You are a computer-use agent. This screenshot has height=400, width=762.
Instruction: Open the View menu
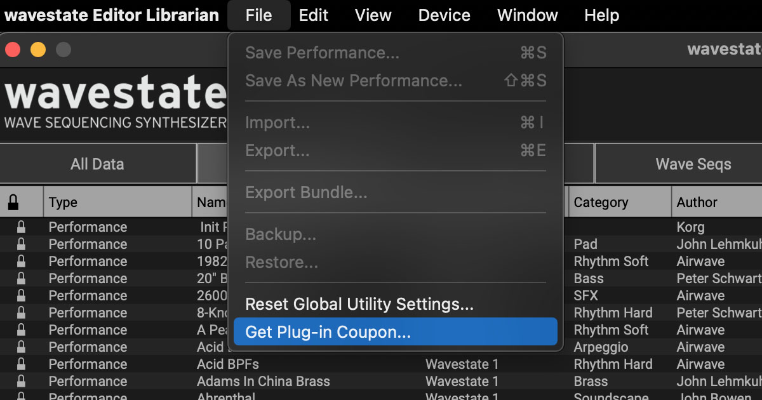(x=373, y=15)
